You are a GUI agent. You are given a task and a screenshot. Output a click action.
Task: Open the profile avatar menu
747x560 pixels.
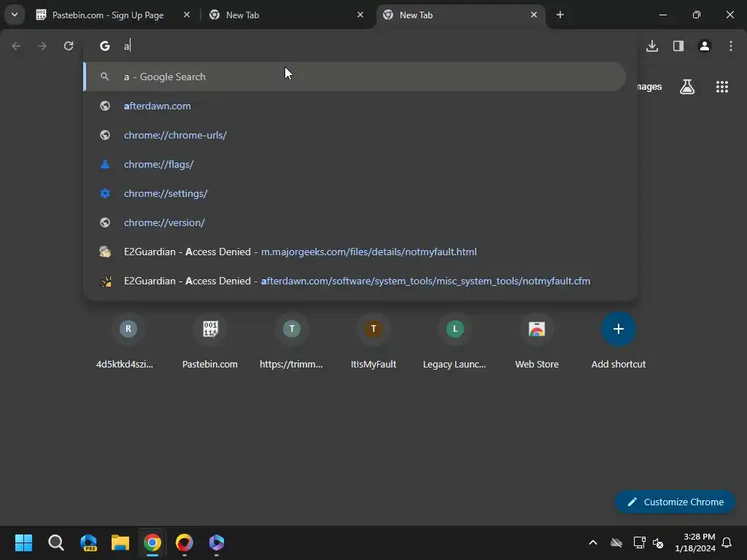pos(704,46)
